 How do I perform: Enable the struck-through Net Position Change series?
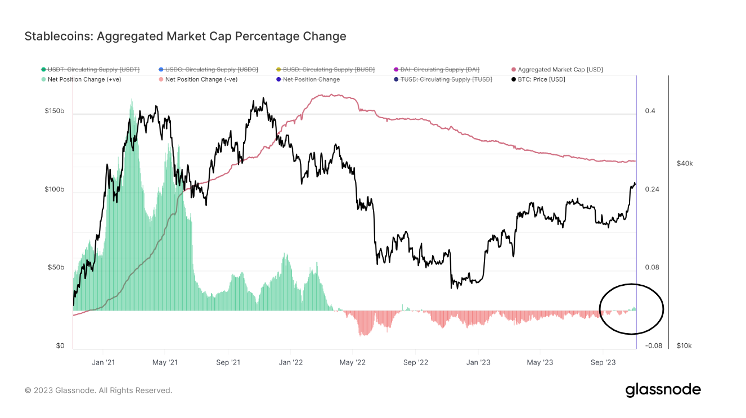[x=311, y=79]
